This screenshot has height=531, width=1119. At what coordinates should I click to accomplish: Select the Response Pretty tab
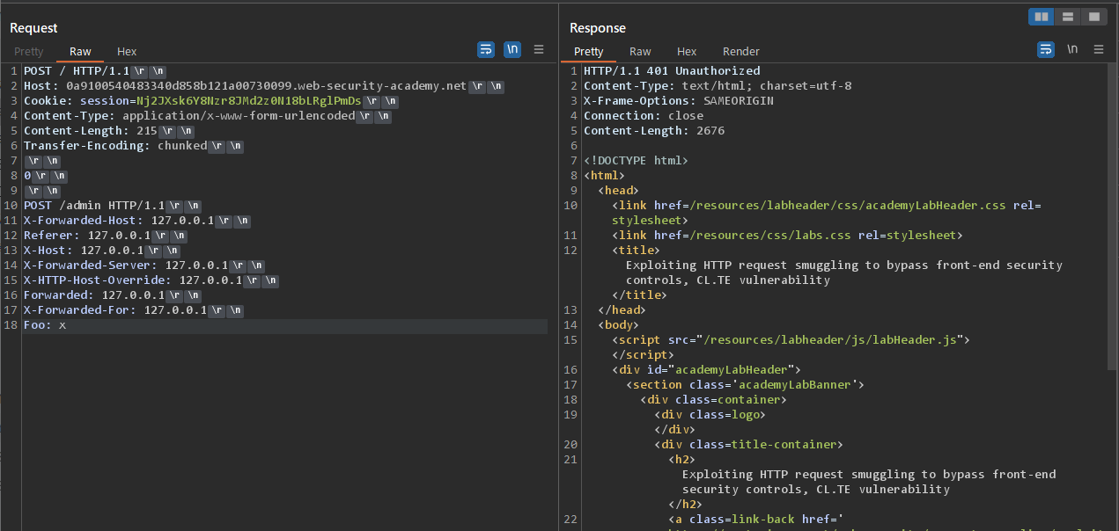click(589, 52)
